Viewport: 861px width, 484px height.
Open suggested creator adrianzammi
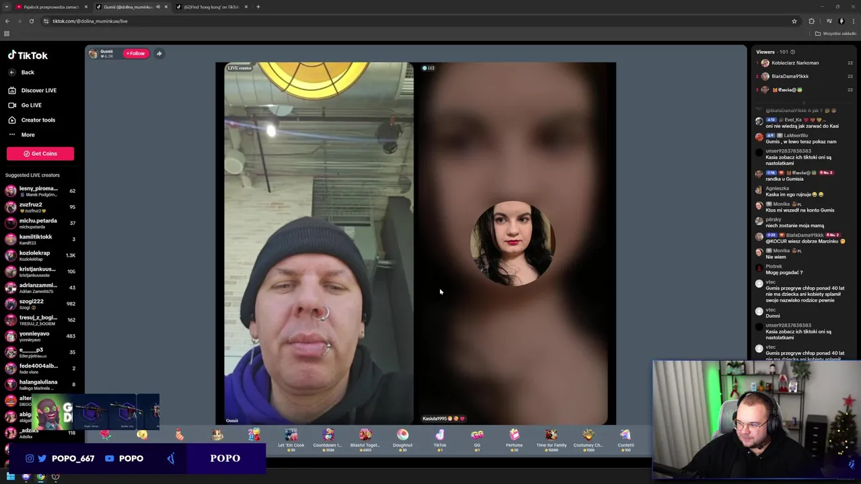click(40, 288)
